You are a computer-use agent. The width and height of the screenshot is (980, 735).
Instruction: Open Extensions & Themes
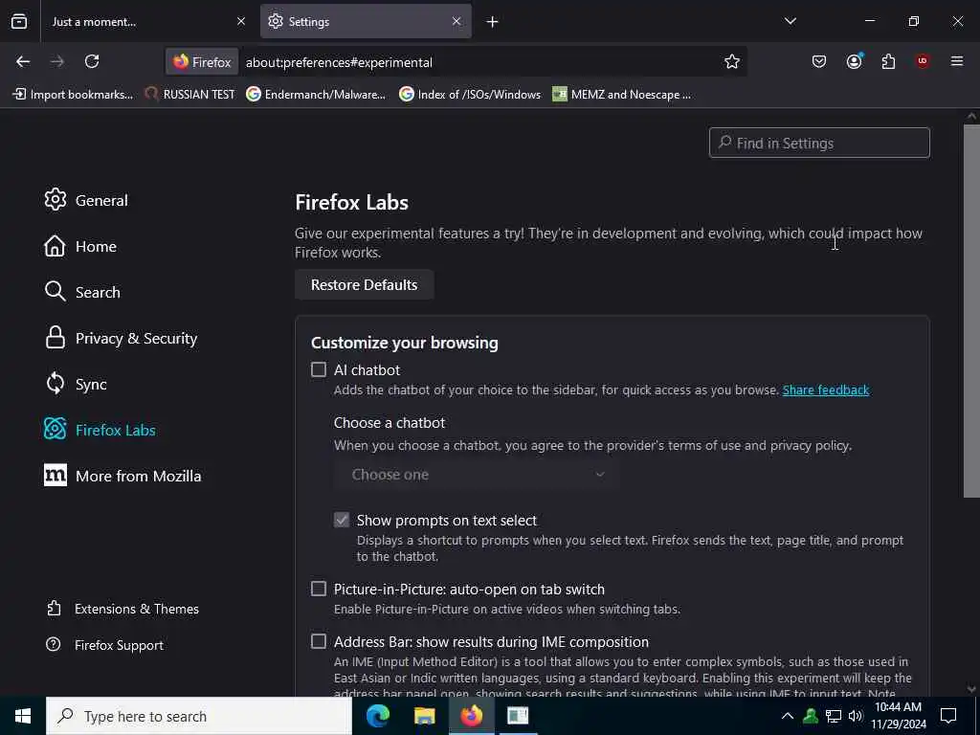tap(122, 609)
